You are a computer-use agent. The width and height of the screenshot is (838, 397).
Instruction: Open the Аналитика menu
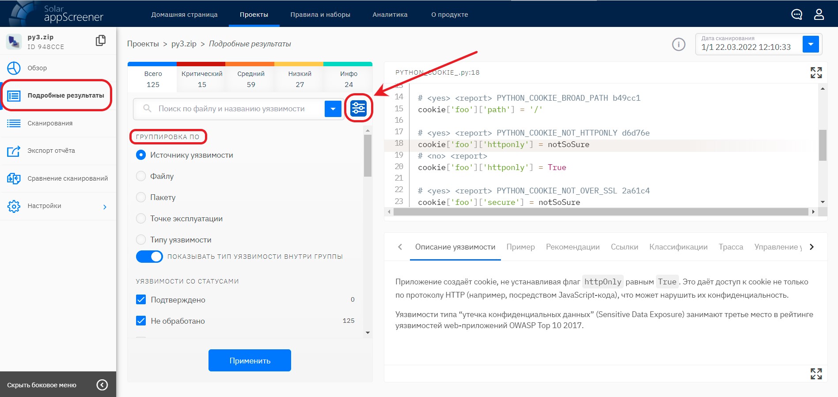pyautogui.click(x=390, y=15)
